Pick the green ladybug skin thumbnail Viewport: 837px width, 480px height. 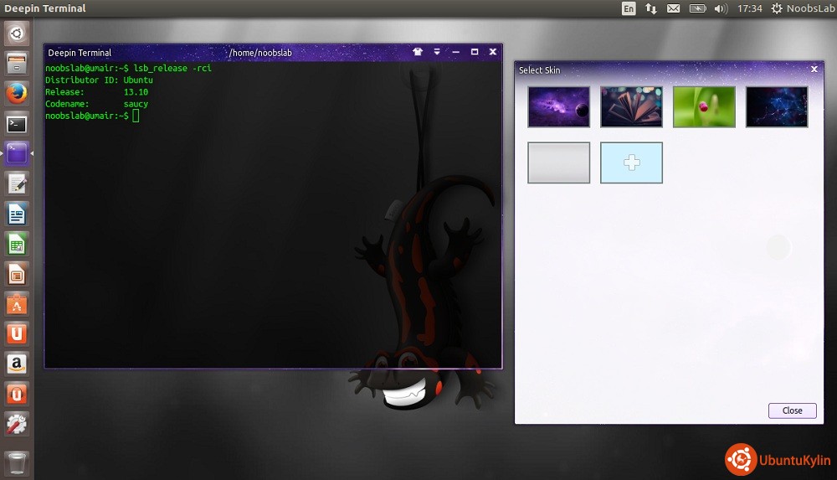coord(704,106)
